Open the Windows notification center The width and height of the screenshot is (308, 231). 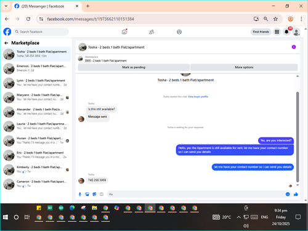point(298,217)
